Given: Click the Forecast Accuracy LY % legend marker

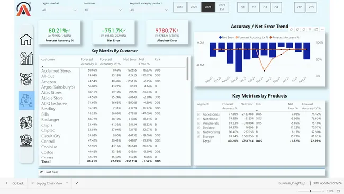Looking at the screenshot, I should coord(237,37).
